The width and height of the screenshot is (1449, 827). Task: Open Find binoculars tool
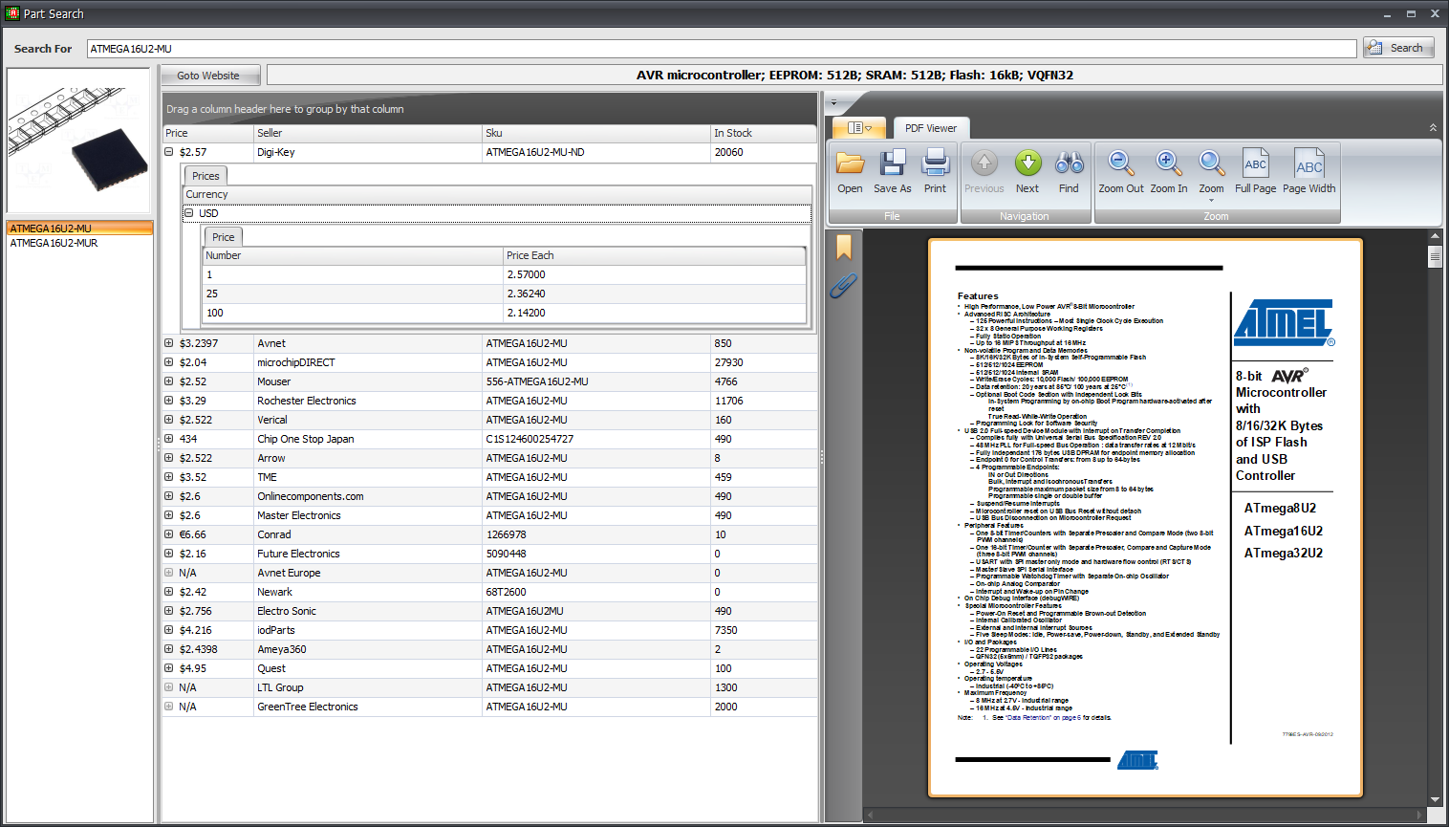pyautogui.click(x=1069, y=172)
